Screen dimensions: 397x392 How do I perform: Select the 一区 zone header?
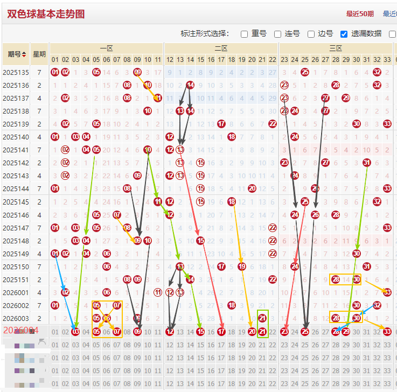106,48
